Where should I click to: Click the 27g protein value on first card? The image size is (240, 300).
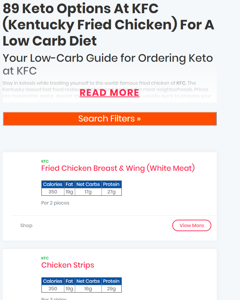pyautogui.click(x=111, y=191)
